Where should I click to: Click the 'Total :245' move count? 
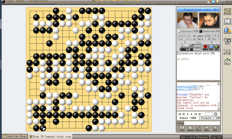[x=188, y=118]
